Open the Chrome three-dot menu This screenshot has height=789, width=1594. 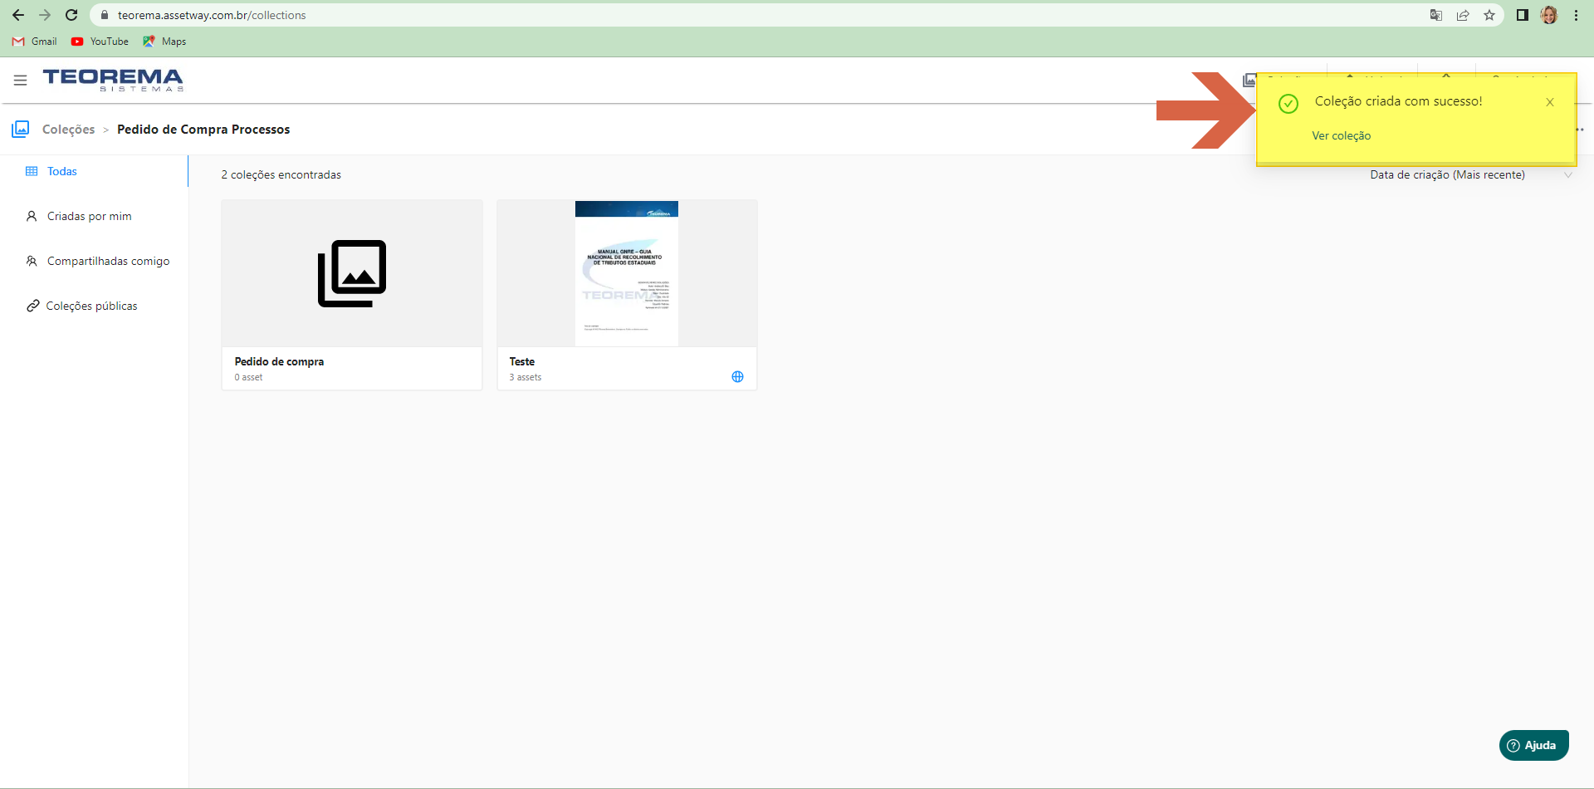(x=1576, y=15)
